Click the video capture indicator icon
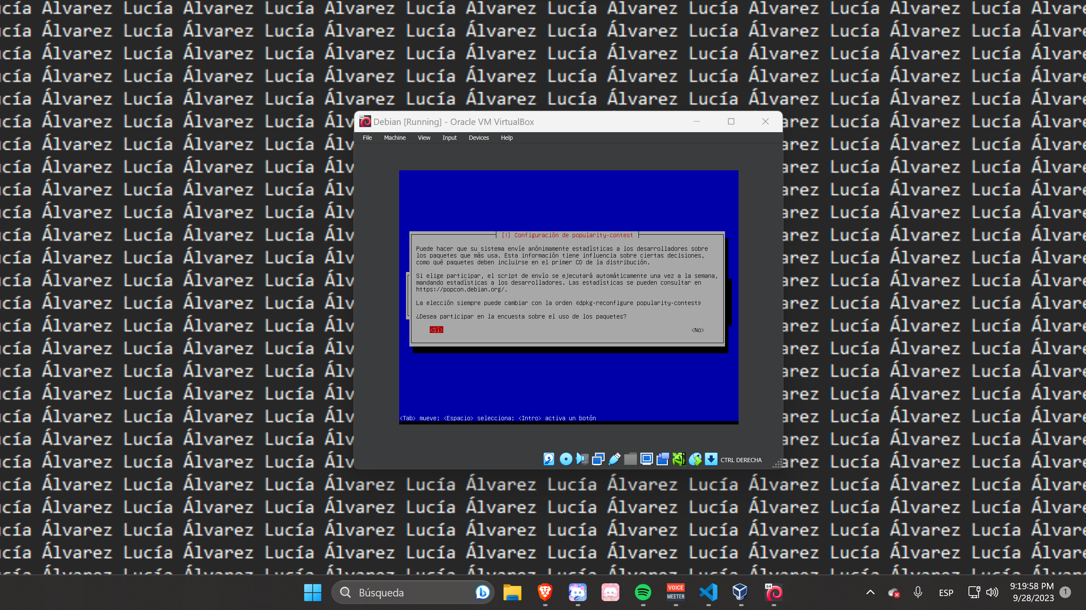The width and height of the screenshot is (1086, 610). [x=663, y=459]
